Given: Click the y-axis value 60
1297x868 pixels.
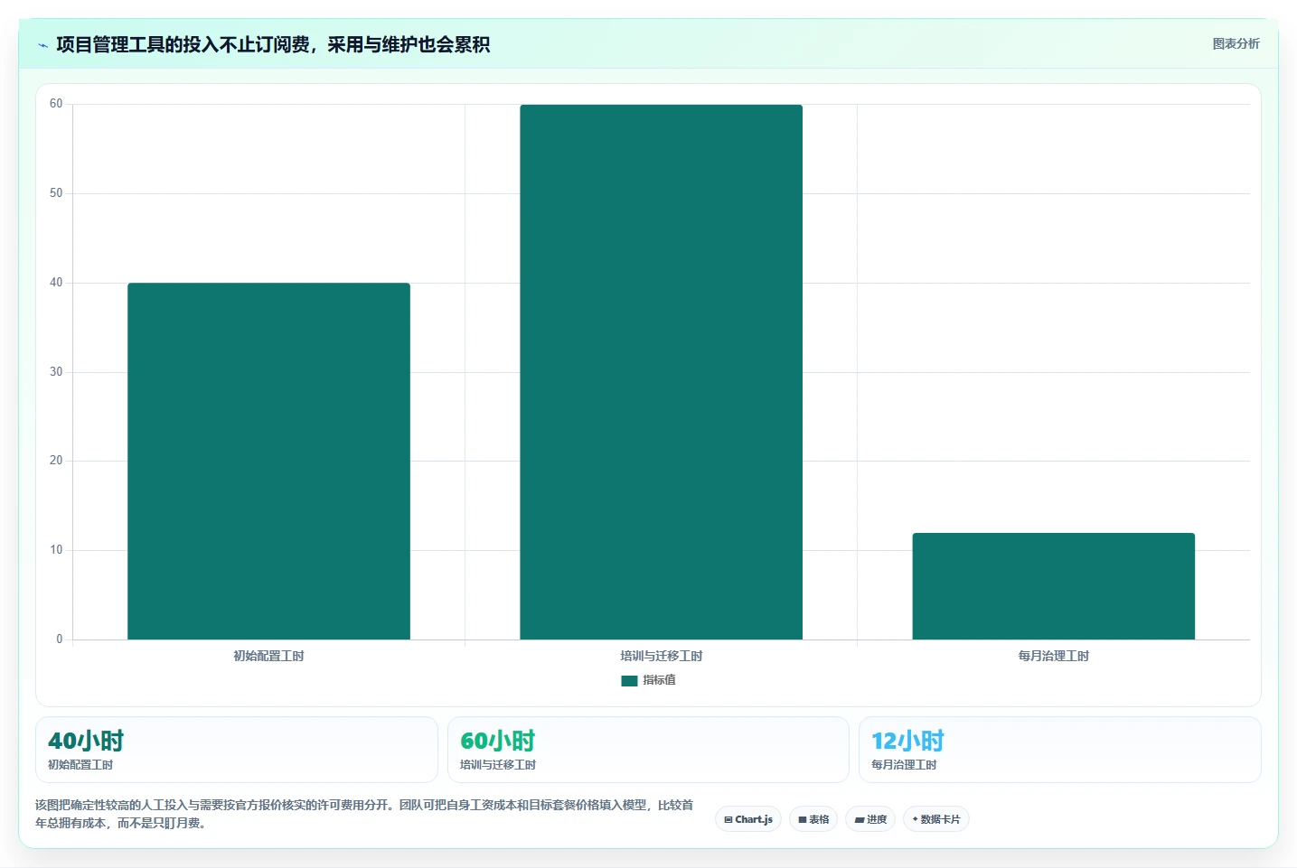Looking at the screenshot, I should point(56,104).
